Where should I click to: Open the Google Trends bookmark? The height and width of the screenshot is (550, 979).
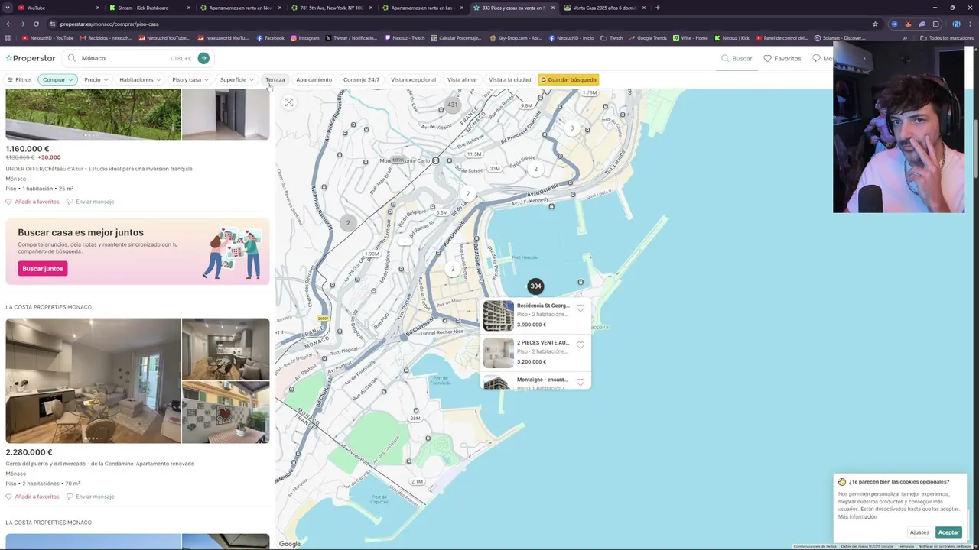tap(648, 38)
